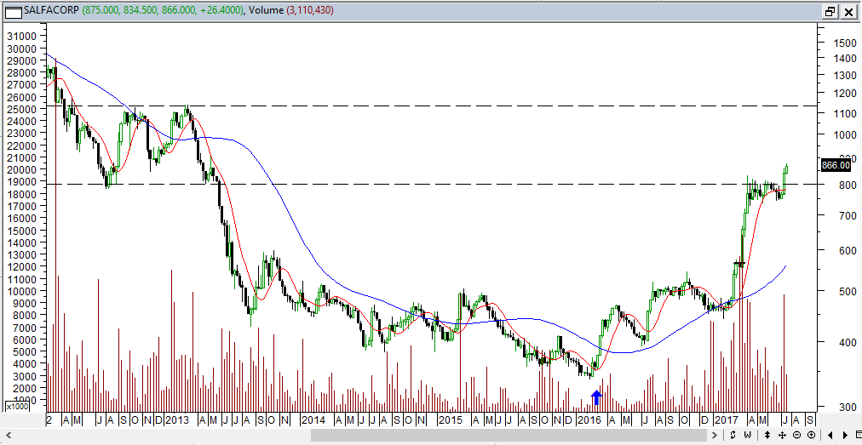Image resolution: width=862 pixels, height=445 pixels.
Task: Click the solid left triangle navigation arrow
Action: pos(830,435)
